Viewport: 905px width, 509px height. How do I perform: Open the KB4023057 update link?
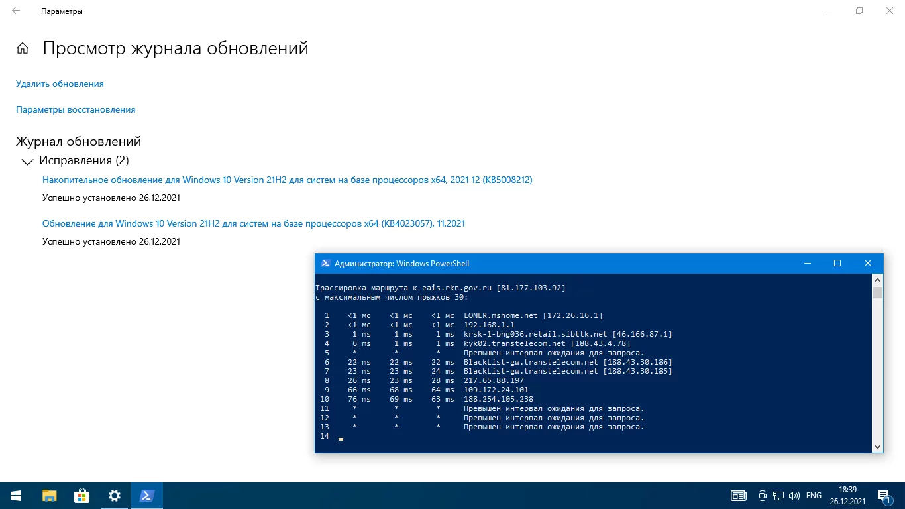pos(254,223)
